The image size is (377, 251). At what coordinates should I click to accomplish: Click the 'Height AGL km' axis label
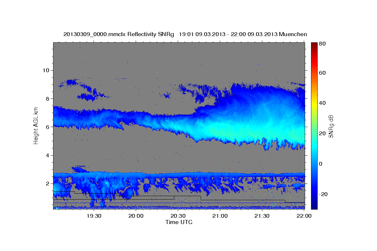pyautogui.click(x=36, y=125)
